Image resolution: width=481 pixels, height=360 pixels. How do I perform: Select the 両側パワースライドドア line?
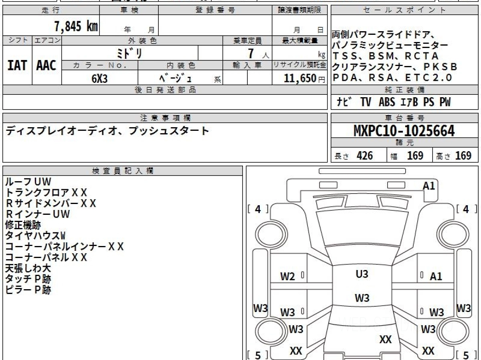point(384,35)
